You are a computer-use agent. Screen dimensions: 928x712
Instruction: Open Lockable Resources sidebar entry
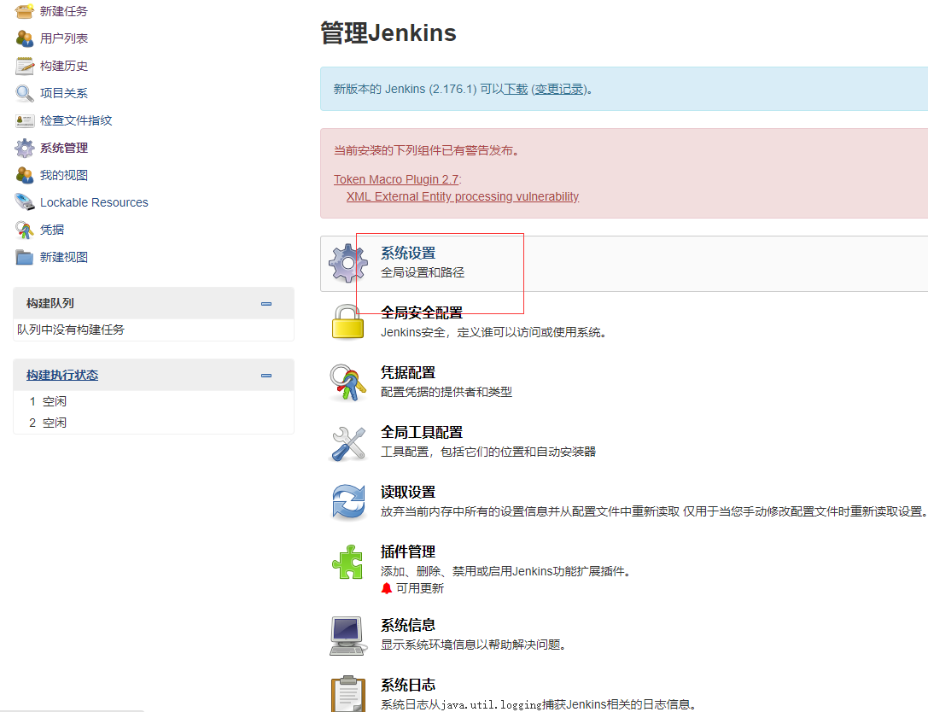point(94,202)
